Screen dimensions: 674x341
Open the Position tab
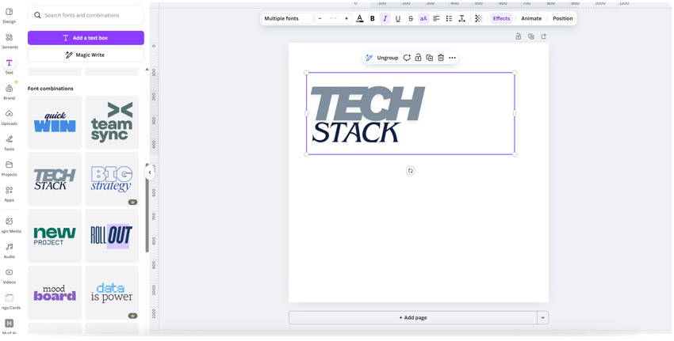[563, 18]
